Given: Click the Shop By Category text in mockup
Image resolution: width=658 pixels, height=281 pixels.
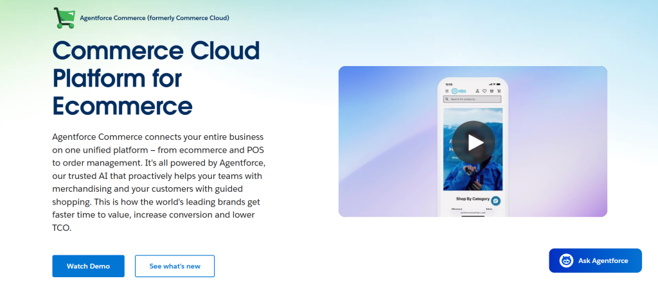Looking at the screenshot, I should 473,199.
